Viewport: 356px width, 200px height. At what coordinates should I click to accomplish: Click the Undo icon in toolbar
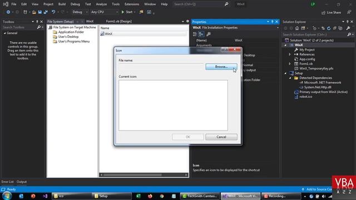pos(53,12)
